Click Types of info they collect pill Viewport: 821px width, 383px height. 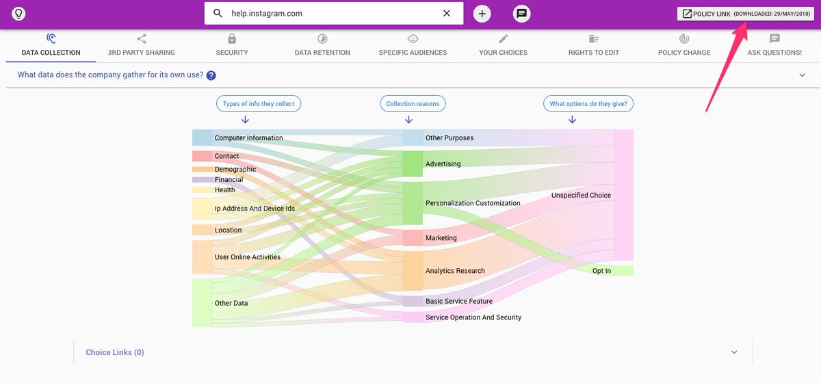259,104
